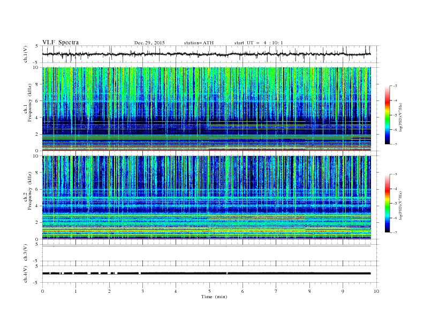Select the ch.1 'Frequency (kHz)' axis label

point(30,103)
